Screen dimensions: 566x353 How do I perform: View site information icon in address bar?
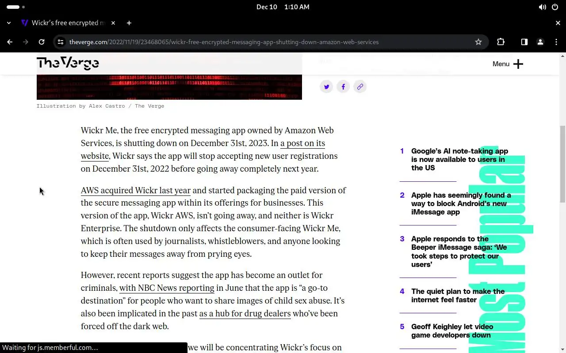[61, 42]
